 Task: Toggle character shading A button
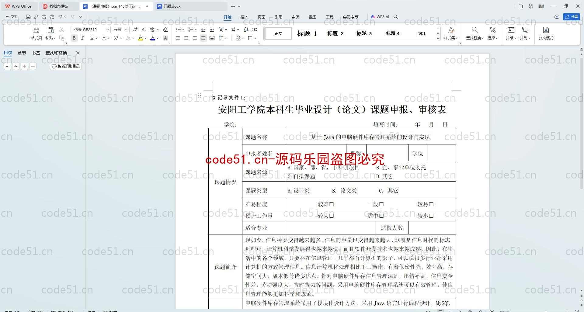[x=165, y=38]
